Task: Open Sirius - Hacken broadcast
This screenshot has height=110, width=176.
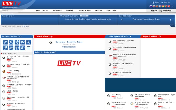Action: pyautogui.click(x=12, y=91)
